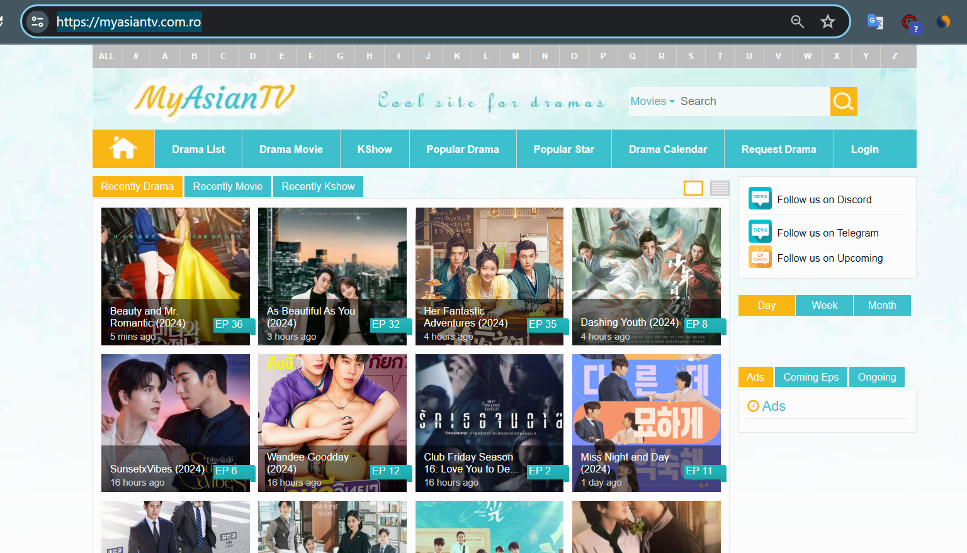Filter dramas by # in alphabet bar
The height and width of the screenshot is (553, 967).
point(136,56)
